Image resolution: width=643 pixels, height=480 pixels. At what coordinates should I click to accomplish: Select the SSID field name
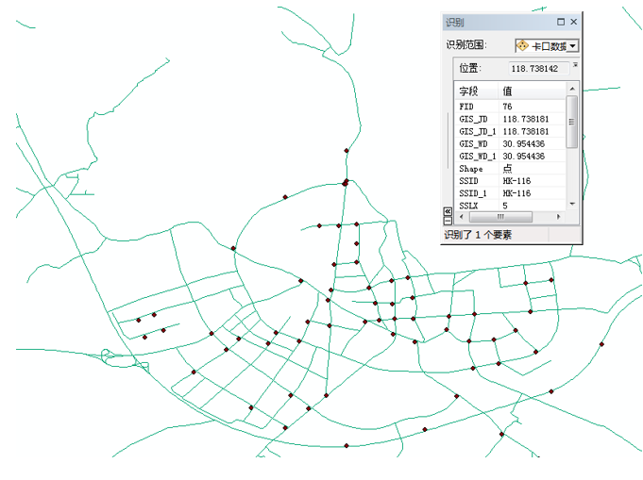(x=468, y=181)
